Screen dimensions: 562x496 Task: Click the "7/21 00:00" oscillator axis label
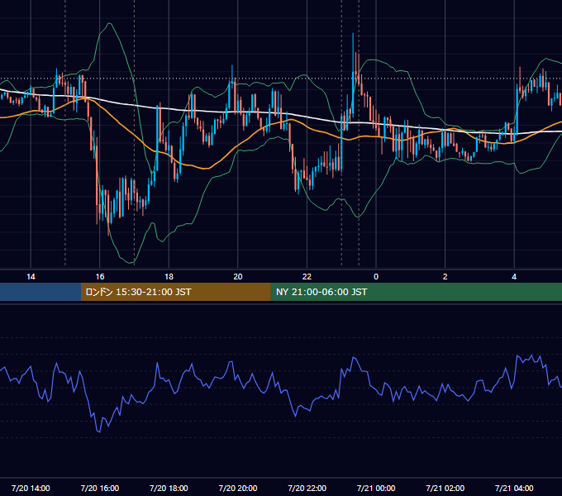coord(376,488)
